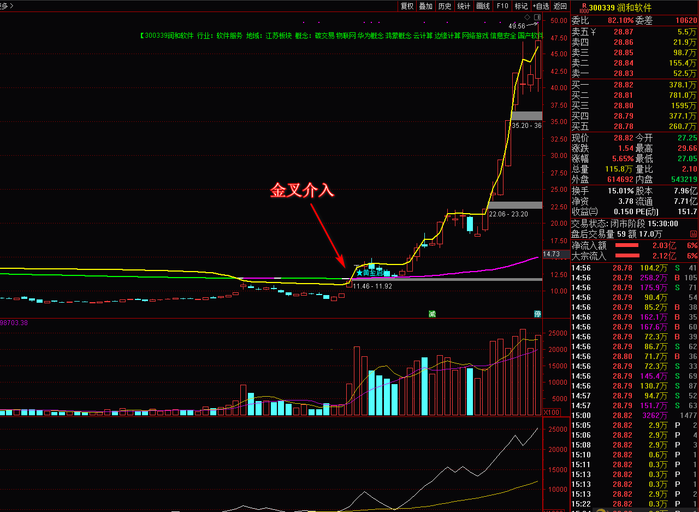Open the 江苏板块 region link
The width and height of the screenshot is (699, 512).
point(279,36)
